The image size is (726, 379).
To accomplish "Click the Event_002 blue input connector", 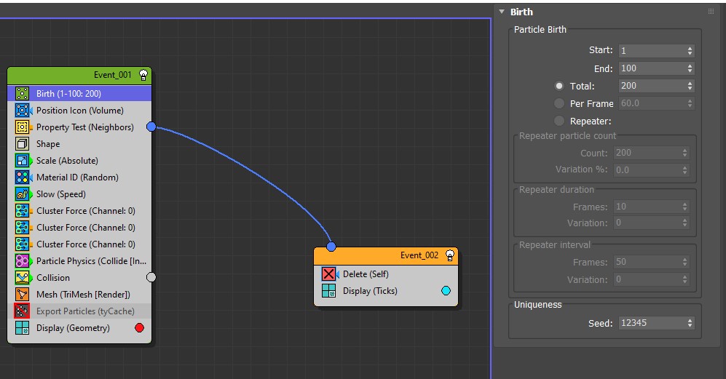I will pyautogui.click(x=331, y=246).
